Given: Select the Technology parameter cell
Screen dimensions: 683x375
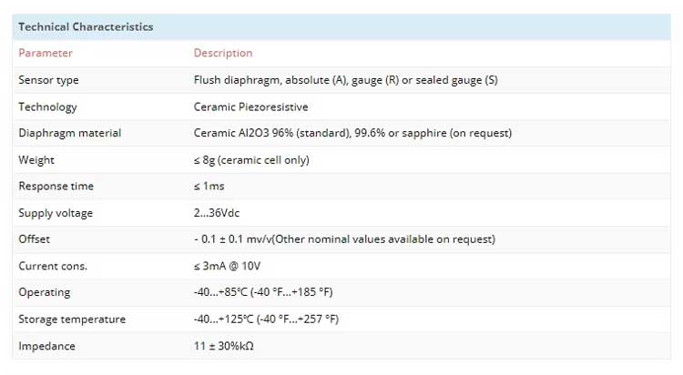Looking at the screenshot, I should coord(47,107).
